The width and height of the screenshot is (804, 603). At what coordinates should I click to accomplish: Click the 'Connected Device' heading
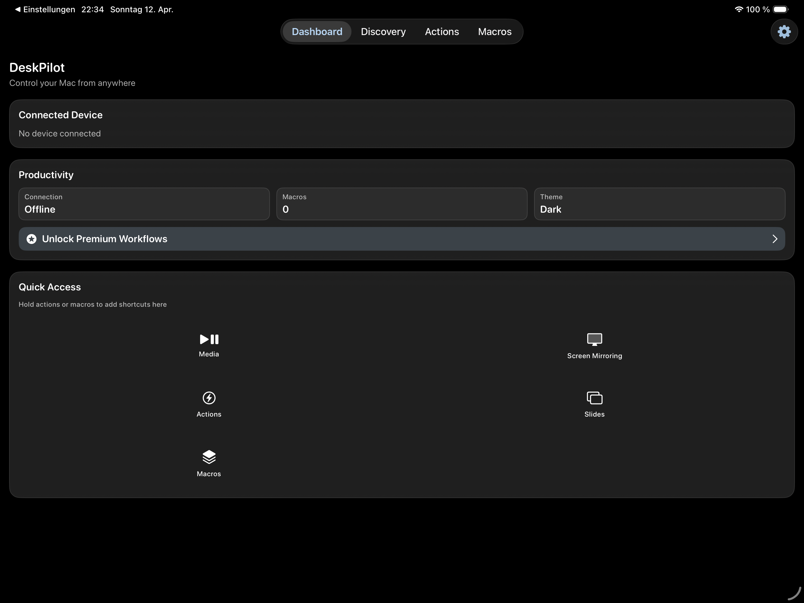tap(60, 115)
